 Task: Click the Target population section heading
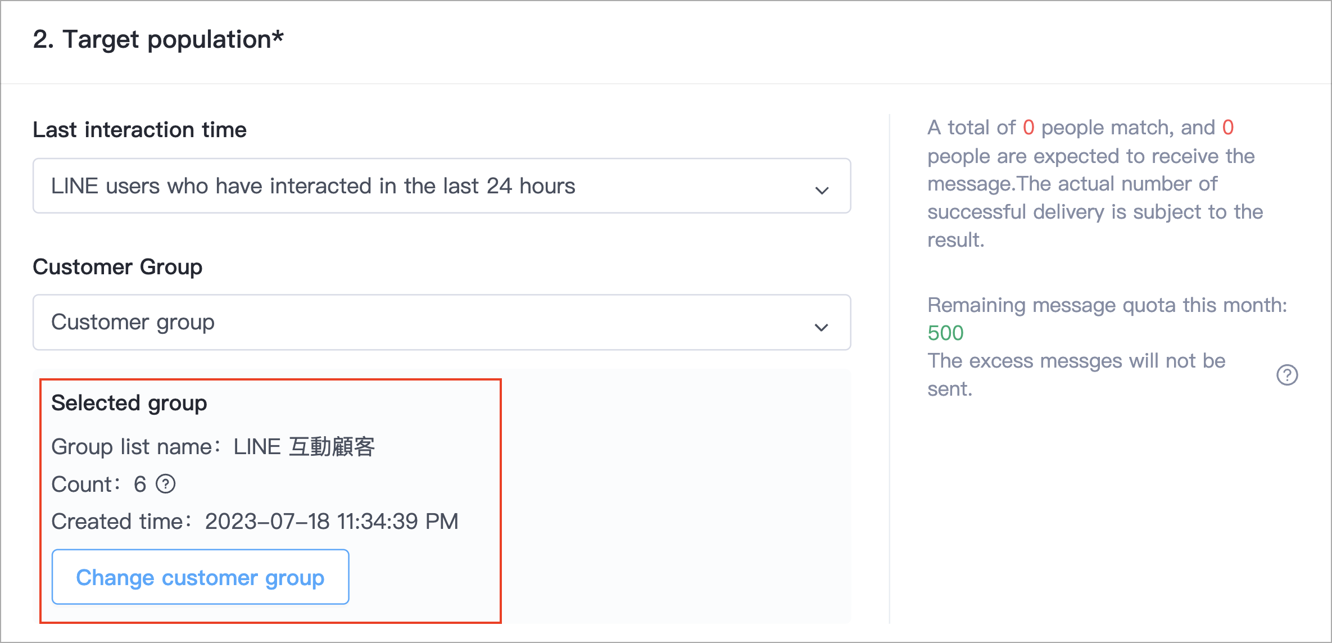click(x=158, y=39)
